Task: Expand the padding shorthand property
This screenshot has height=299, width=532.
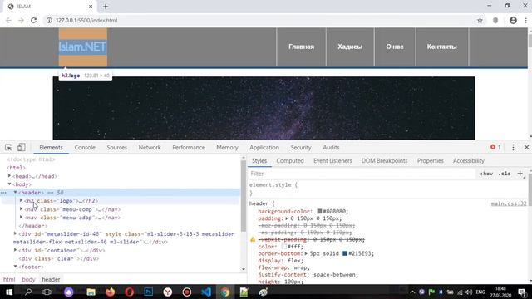Action: point(287,218)
